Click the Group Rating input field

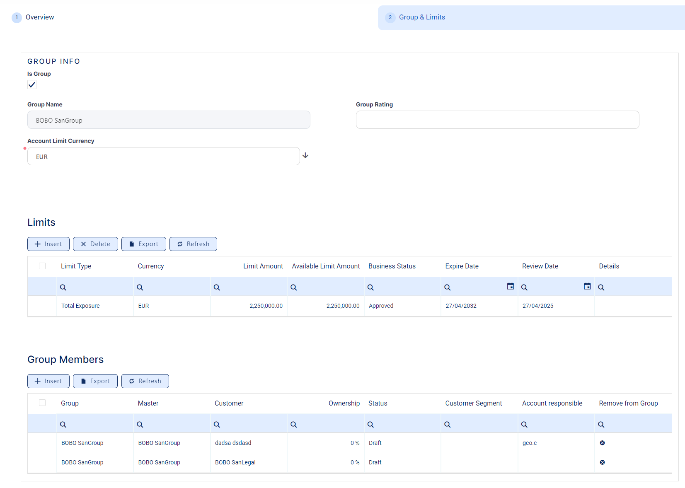(x=497, y=120)
